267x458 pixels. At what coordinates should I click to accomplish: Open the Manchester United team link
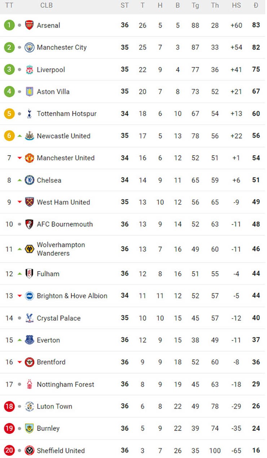(x=66, y=158)
